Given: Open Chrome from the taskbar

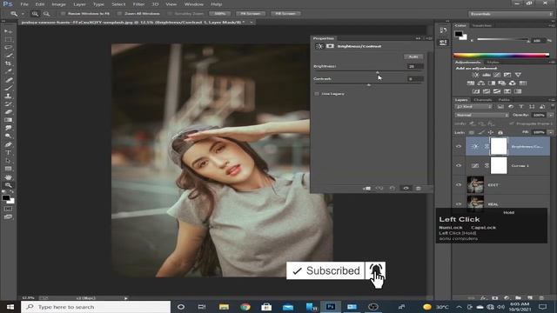Looking at the screenshot, I should coord(245,307).
